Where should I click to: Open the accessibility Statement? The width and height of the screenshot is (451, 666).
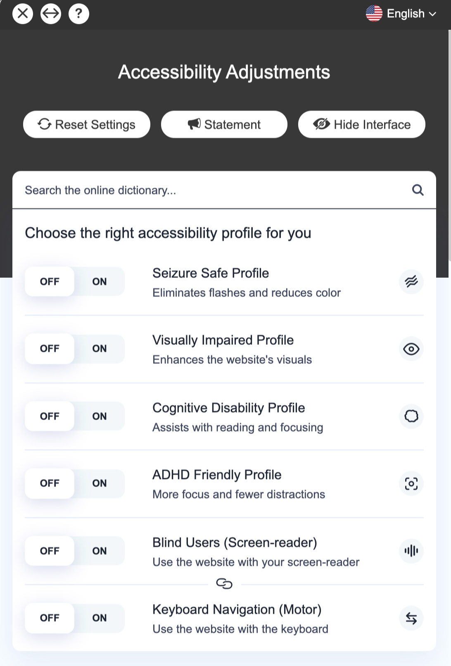pos(224,124)
